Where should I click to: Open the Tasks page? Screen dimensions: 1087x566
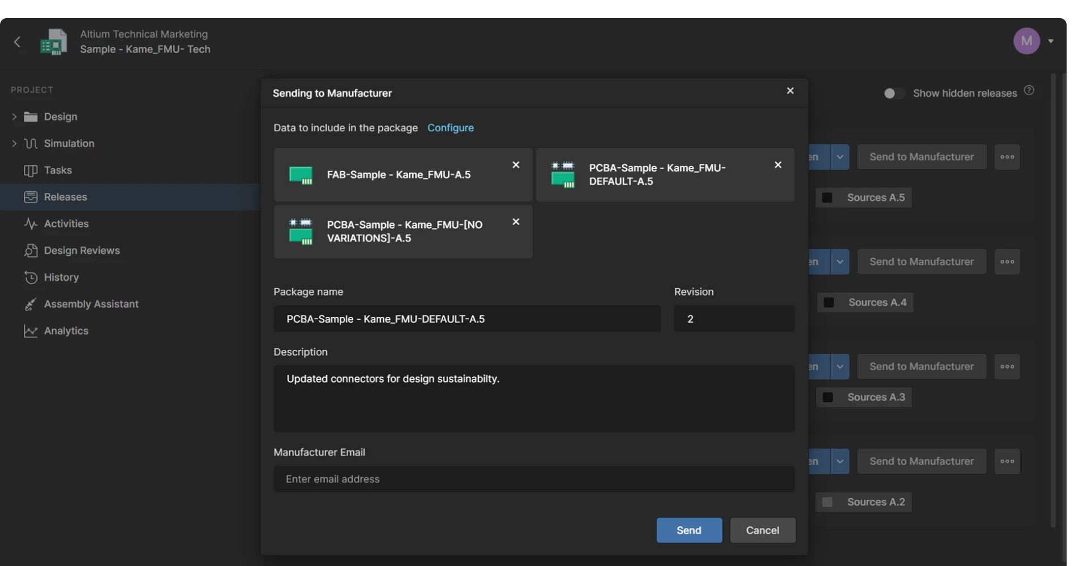(58, 170)
